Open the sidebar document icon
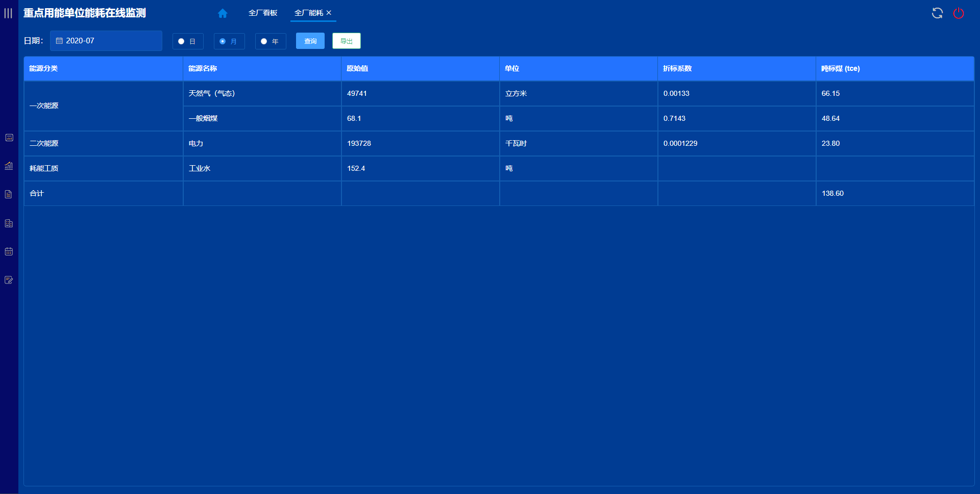This screenshot has width=980, height=494. (x=9, y=194)
